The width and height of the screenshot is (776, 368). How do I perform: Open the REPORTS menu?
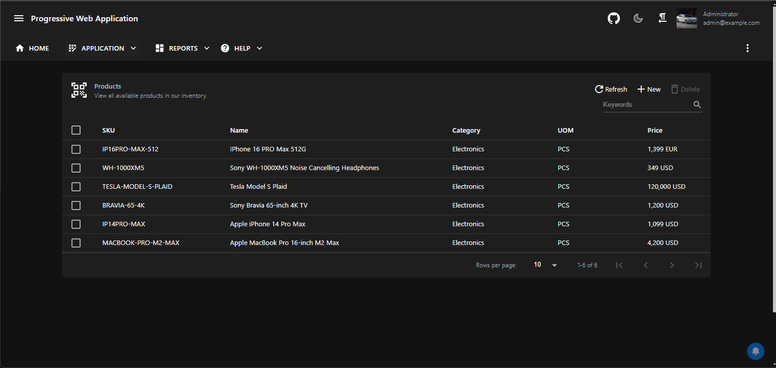click(x=182, y=48)
